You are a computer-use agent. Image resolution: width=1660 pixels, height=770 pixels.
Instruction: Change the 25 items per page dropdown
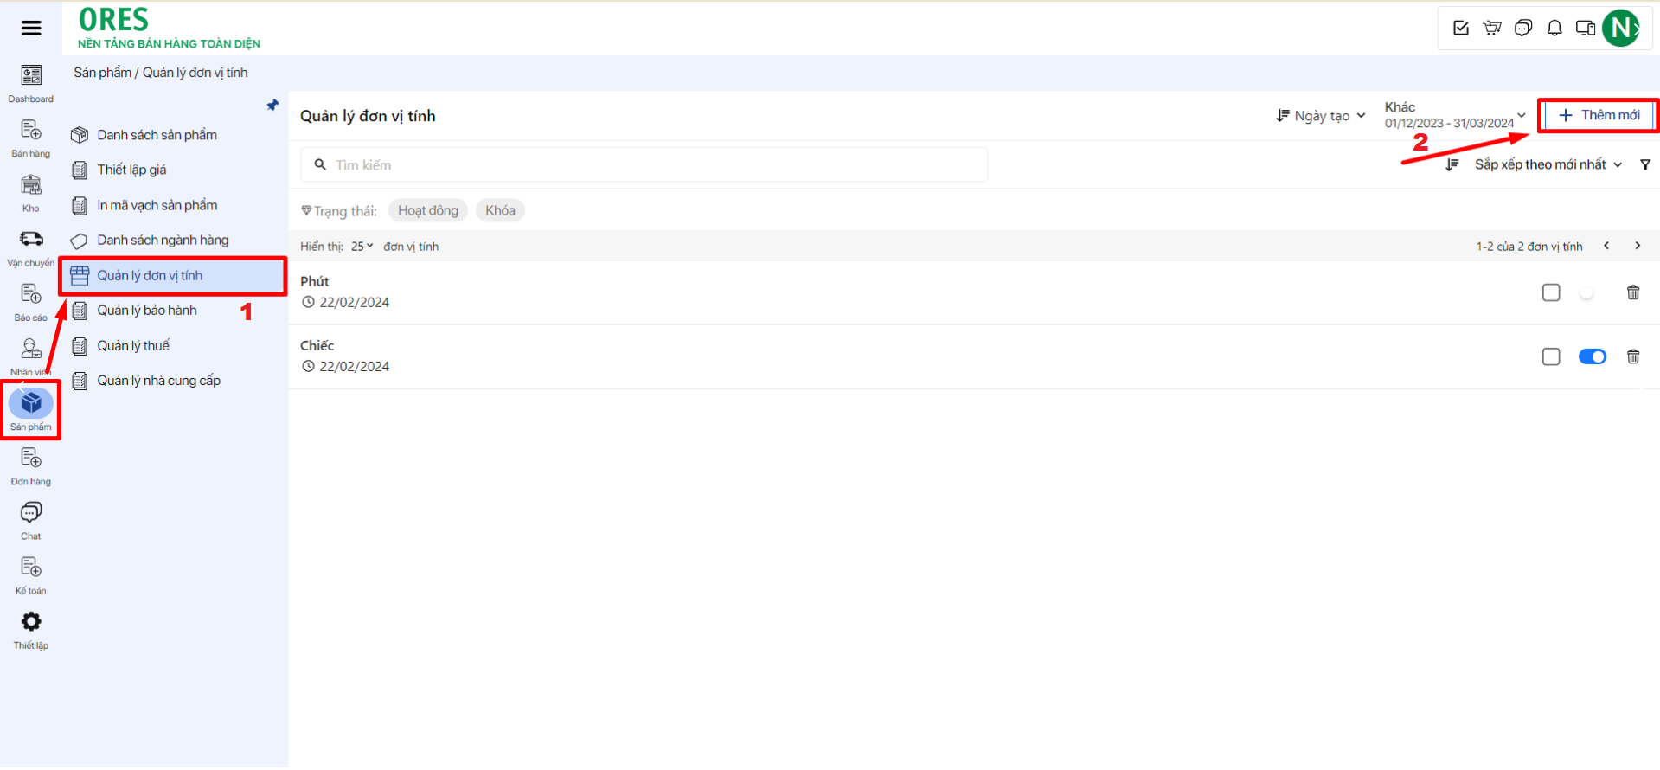click(x=362, y=247)
